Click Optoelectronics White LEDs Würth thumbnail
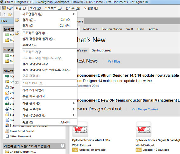Viewport: 180px width, 154px height. tap(80, 129)
